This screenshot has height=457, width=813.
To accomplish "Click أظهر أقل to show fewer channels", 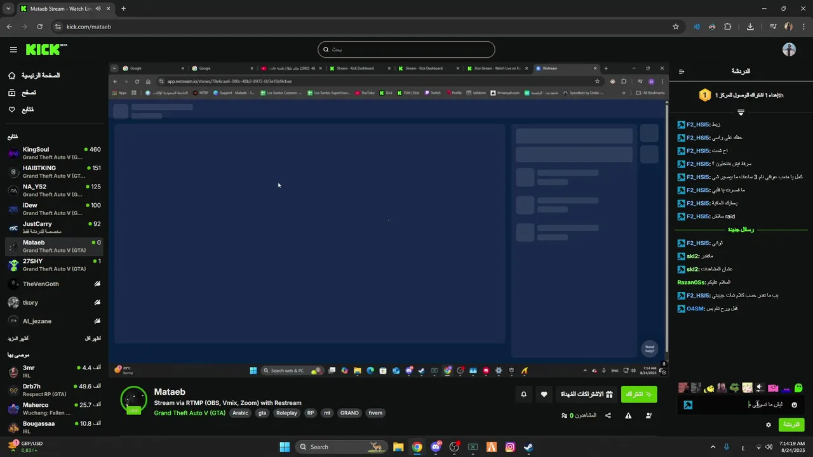I will click(93, 338).
